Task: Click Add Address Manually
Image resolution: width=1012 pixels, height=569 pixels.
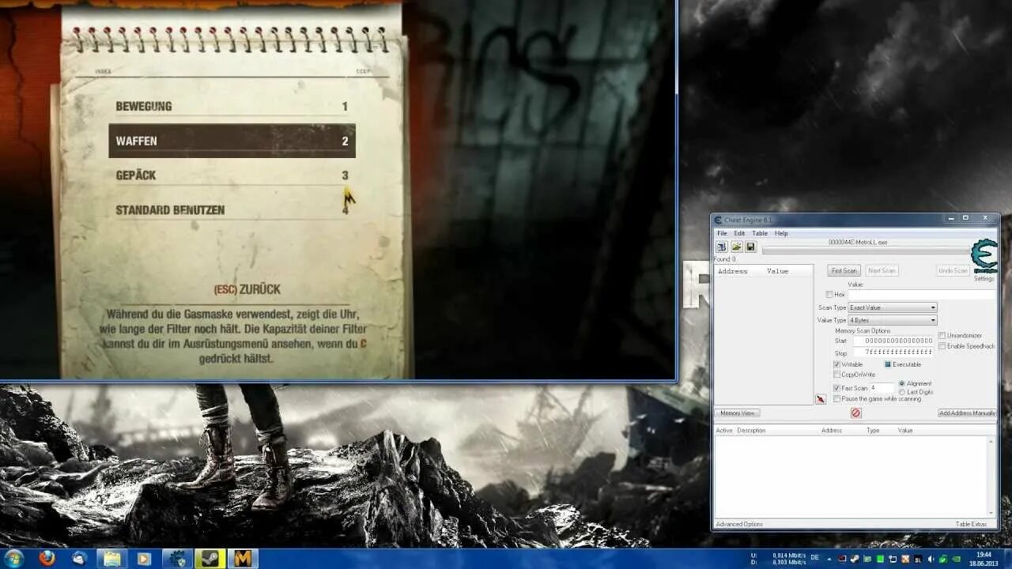Action: coord(967,413)
